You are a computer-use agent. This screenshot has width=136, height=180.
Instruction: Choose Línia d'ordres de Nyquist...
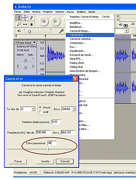point(90,71)
